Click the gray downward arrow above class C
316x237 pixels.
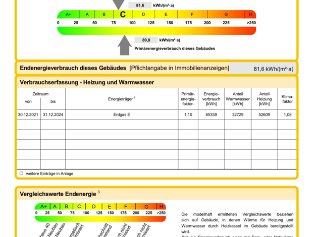pyautogui.click(x=119, y=5)
